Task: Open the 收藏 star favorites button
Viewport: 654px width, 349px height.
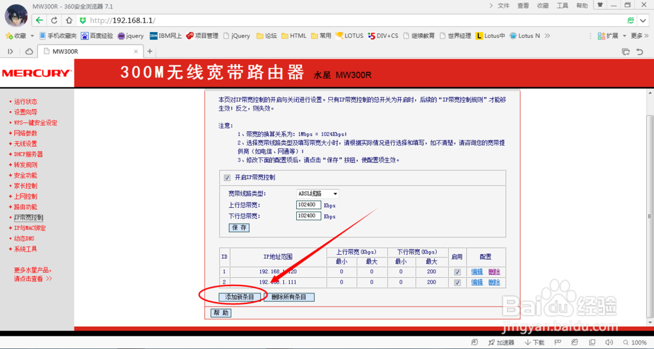Action: point(16,36)
